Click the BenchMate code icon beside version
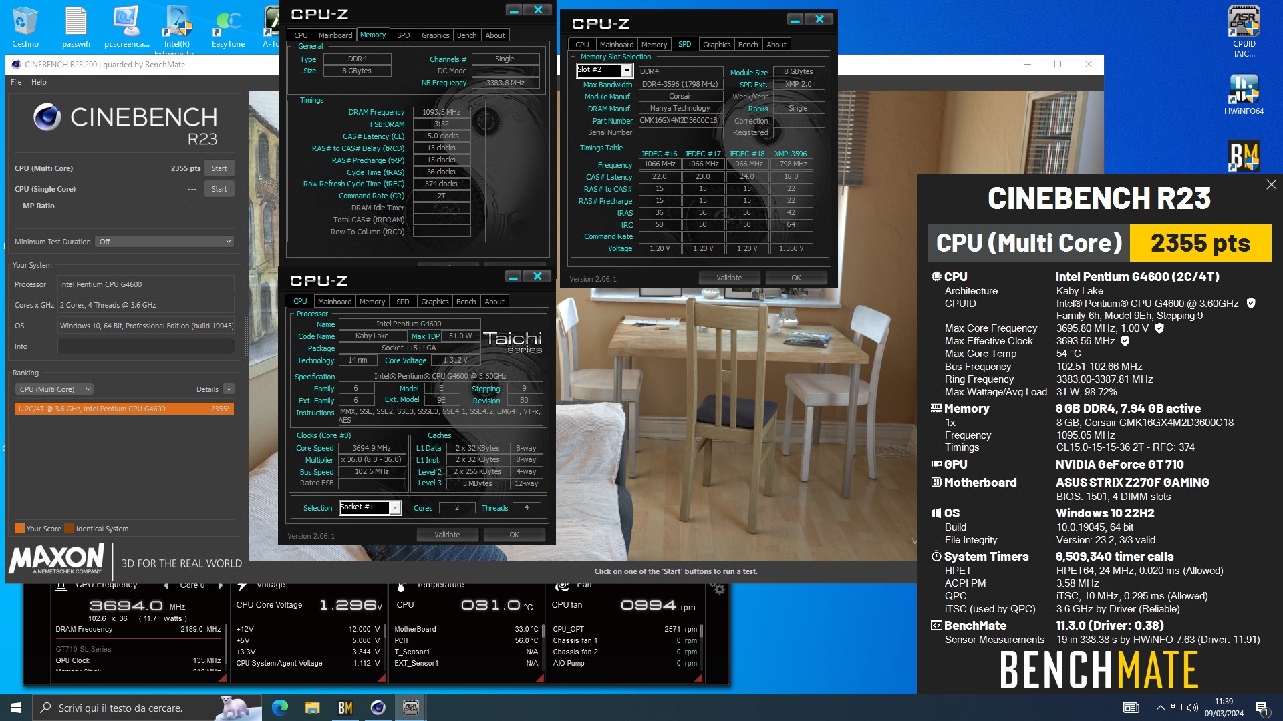Image resolution: width=1283 pixels, height=721 pixels. (936, 625)
